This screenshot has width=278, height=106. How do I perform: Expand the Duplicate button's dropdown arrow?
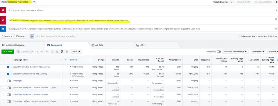pyautogui.click(x=32, y=52)
